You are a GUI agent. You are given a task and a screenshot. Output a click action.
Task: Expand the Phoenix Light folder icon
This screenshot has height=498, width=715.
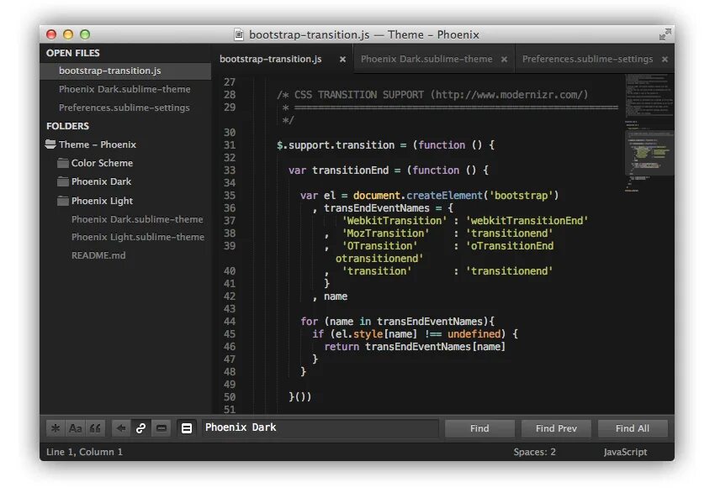point(63,201)
